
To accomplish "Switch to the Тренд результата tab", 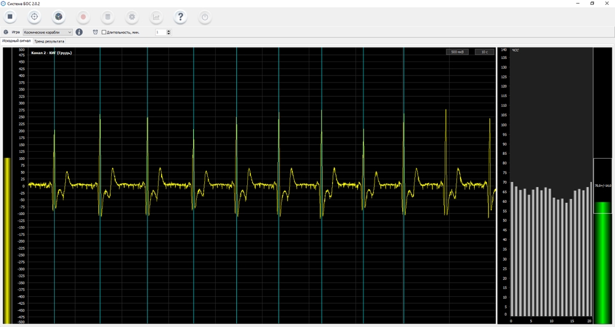I will point(49,41).
